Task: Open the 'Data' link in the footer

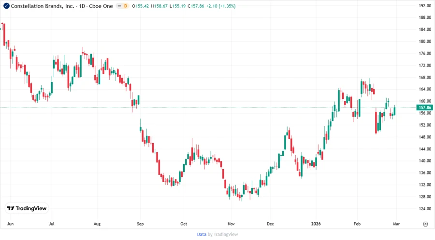Action: click(x=202, y=234)
